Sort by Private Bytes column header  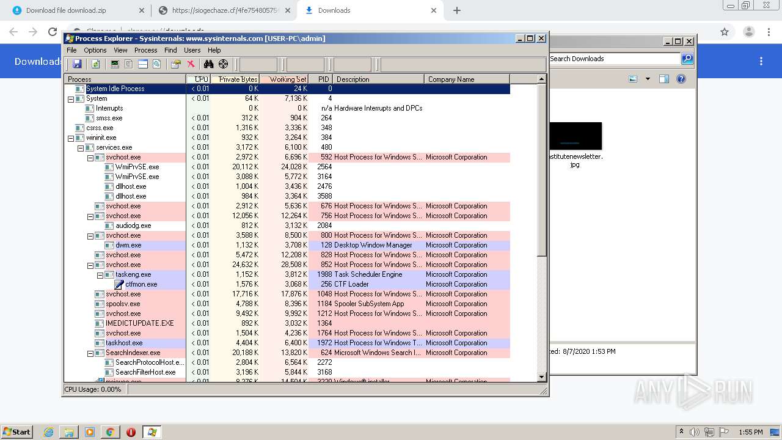pos(235,79)
